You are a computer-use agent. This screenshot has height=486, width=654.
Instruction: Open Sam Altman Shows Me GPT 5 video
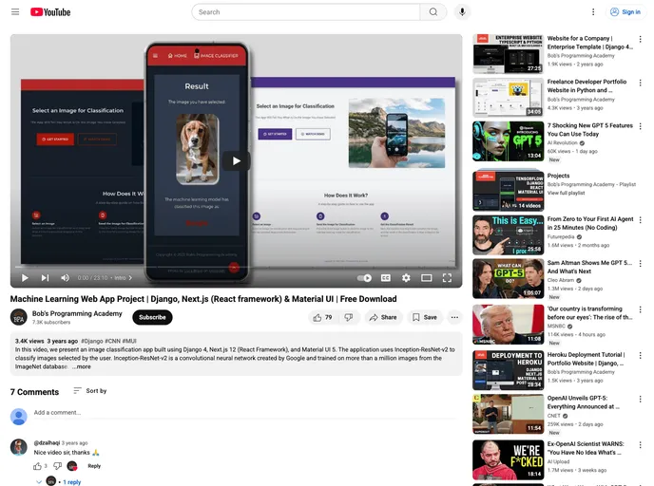point(589,267)
